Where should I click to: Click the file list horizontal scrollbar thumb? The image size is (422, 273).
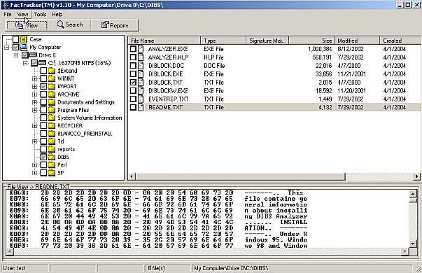240,176
